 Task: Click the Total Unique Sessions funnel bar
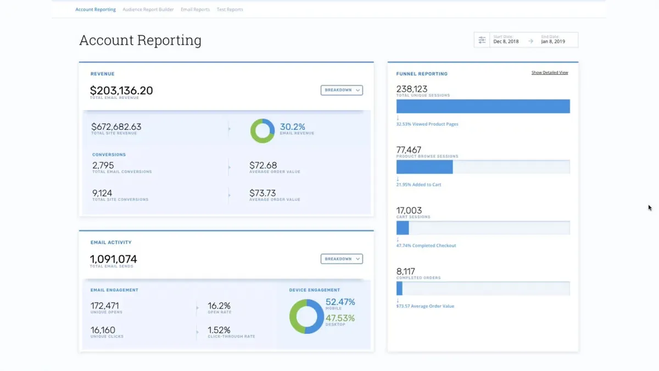click(x=483, y=106)
